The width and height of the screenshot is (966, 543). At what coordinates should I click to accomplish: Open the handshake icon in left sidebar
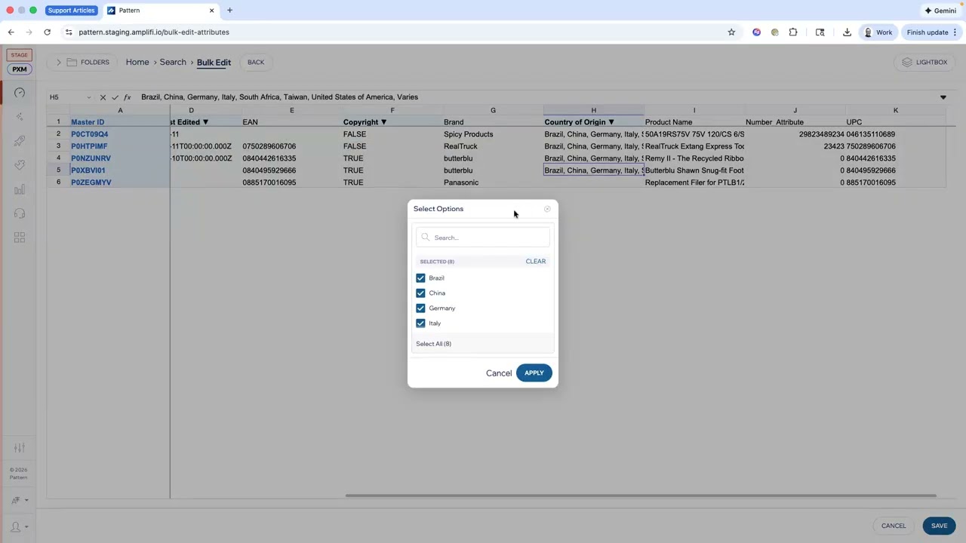[x=20, y=165]
